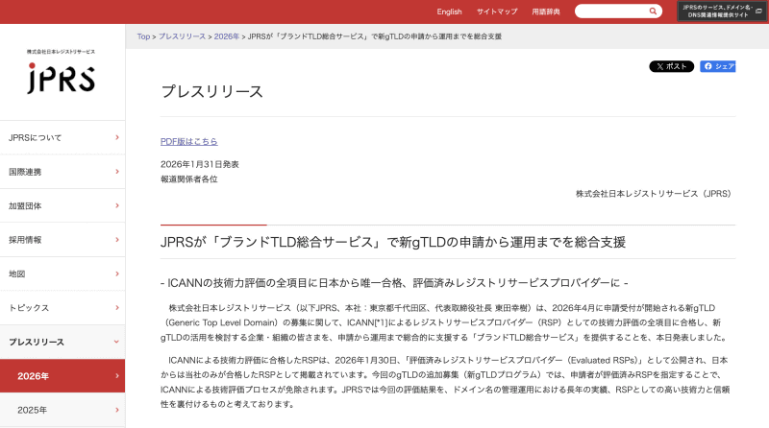Click chevron next to 2025年
Viewport: 769px width, 428px height.
point(116,410)
